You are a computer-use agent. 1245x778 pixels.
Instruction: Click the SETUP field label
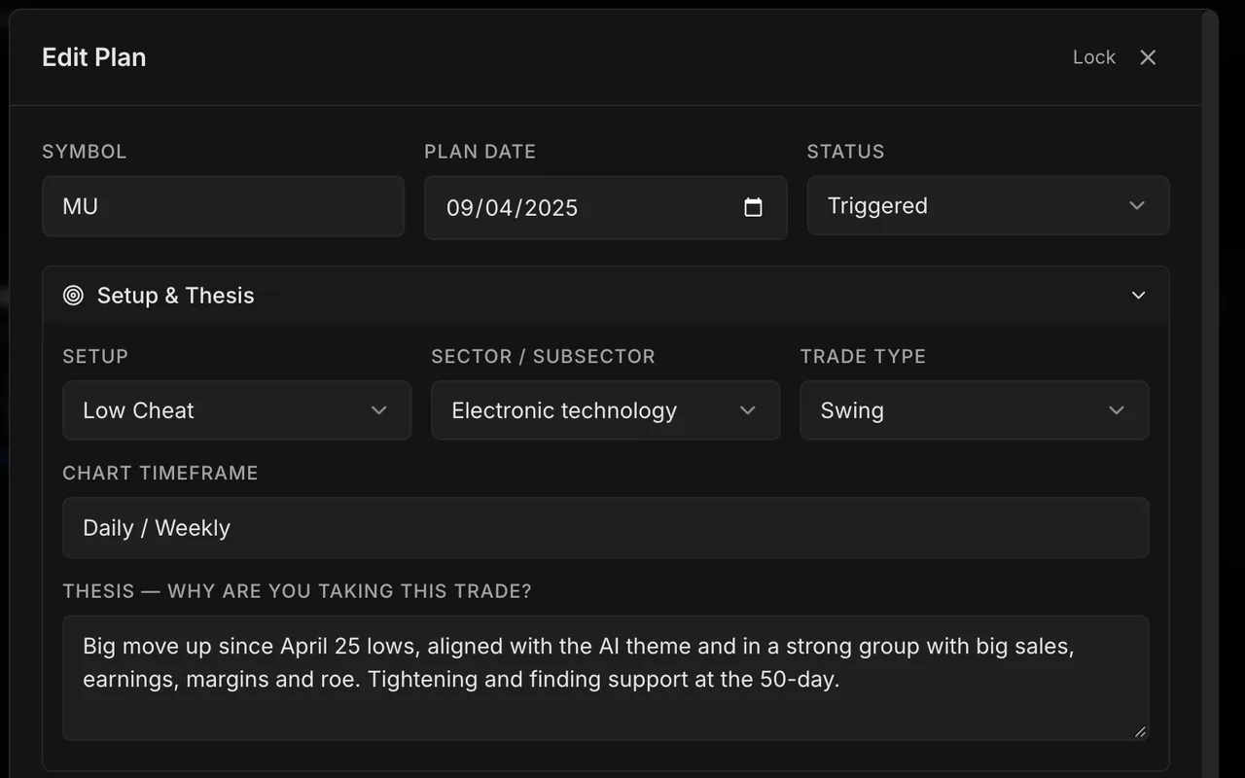(95, 357)
